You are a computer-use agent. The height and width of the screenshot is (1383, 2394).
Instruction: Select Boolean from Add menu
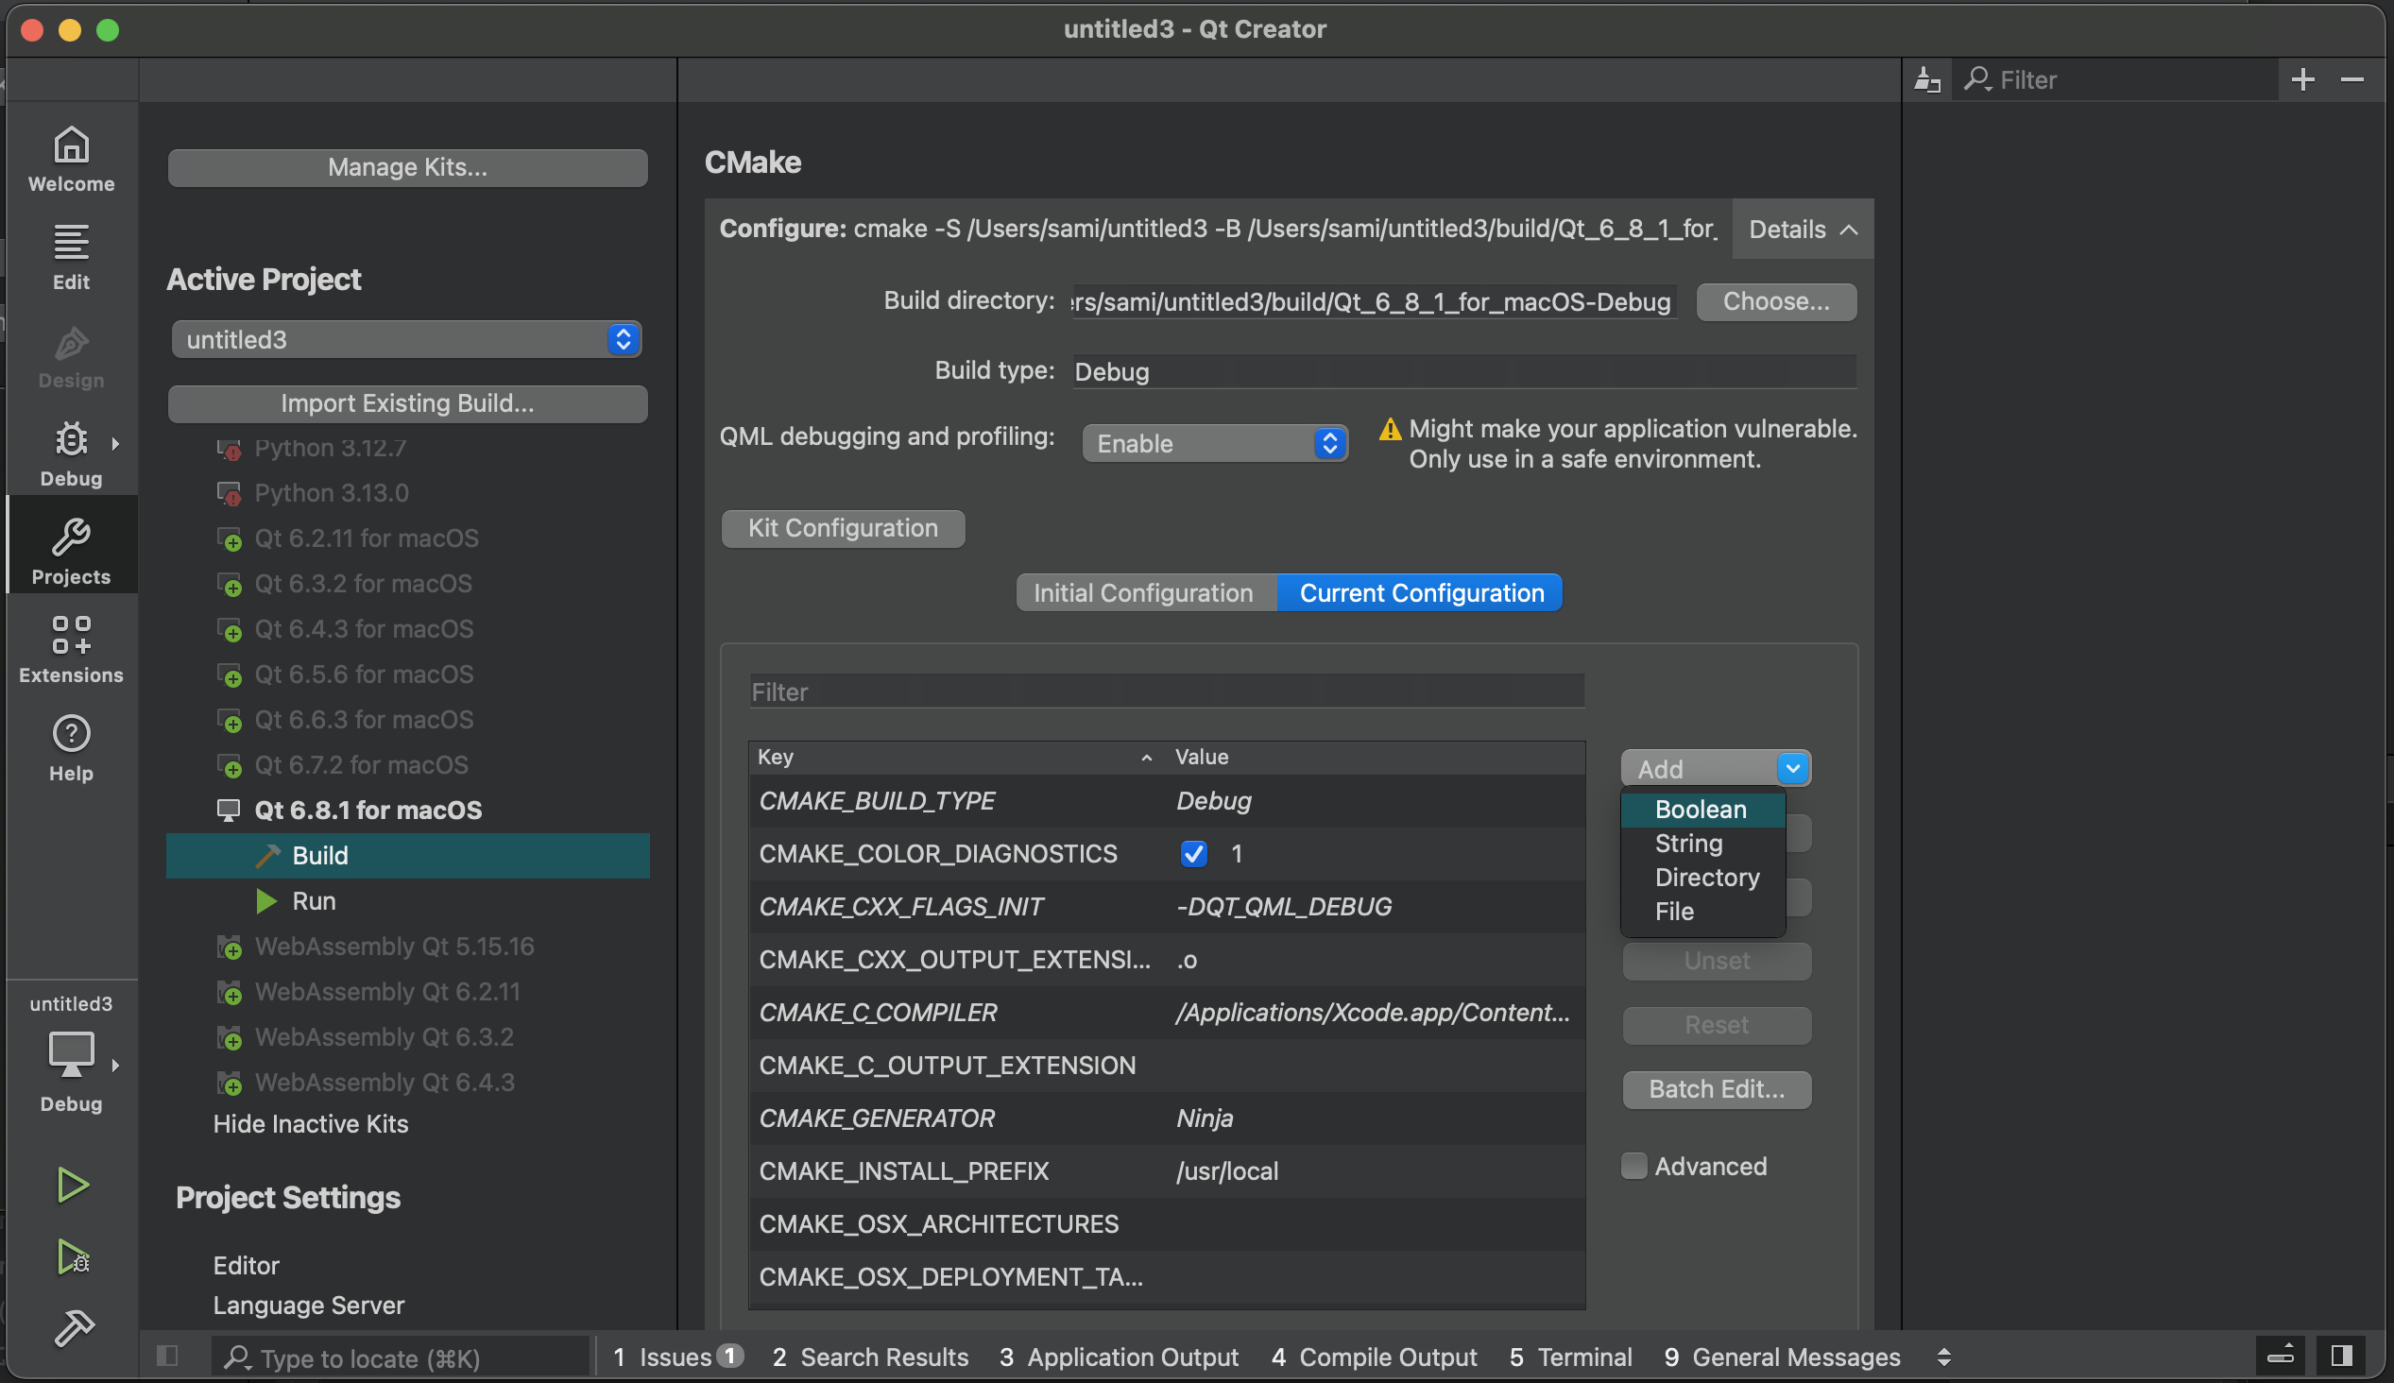pyautogui.click(x=1700, y=810)
